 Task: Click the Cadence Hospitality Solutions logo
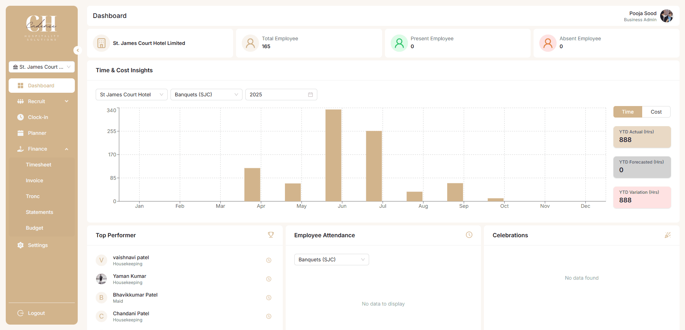point(42,28)
